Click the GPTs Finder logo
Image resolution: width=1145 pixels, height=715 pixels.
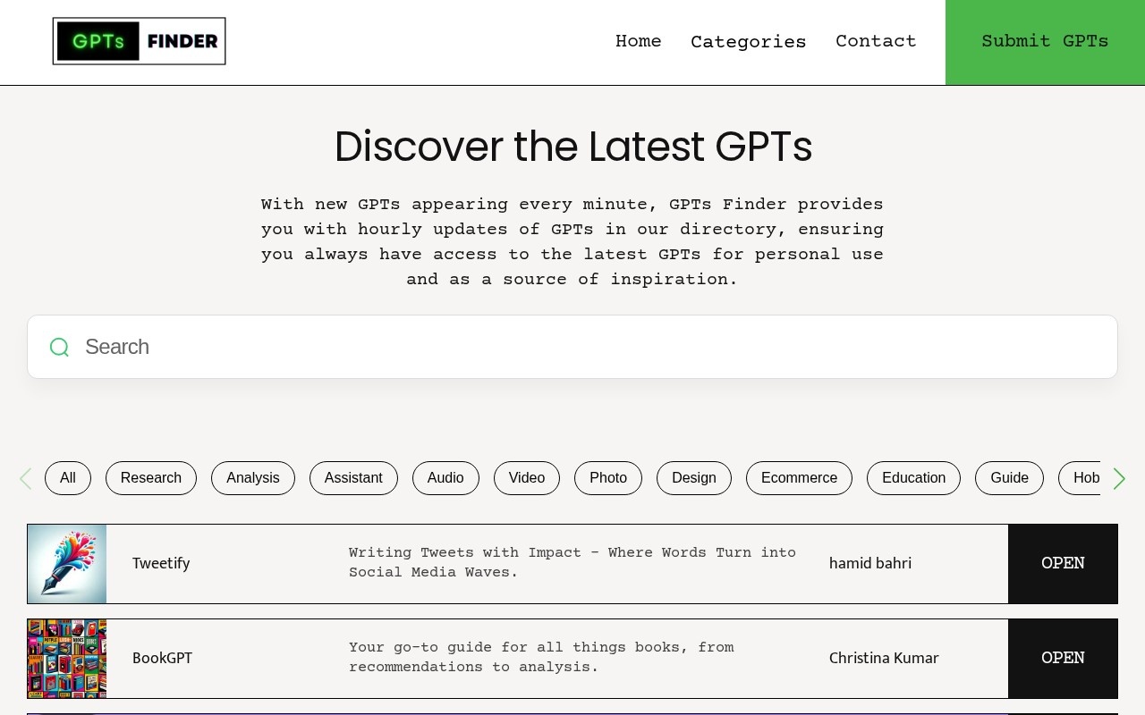[139, 41]
